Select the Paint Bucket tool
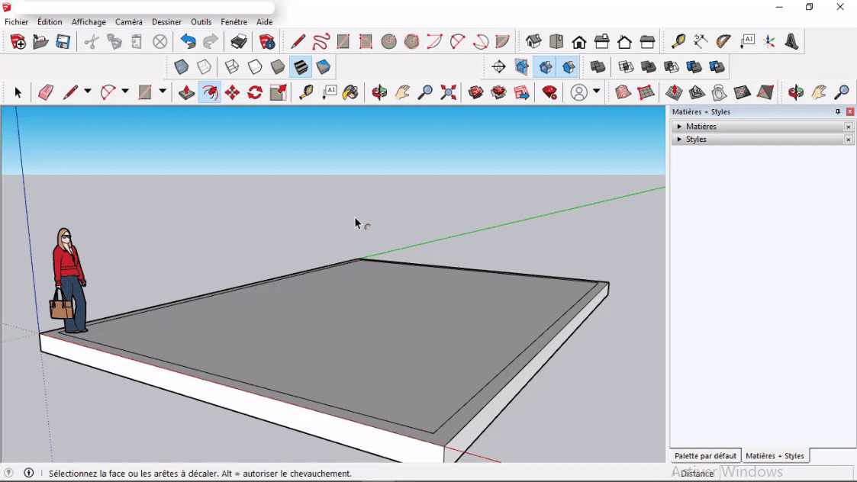 (350, 92)
